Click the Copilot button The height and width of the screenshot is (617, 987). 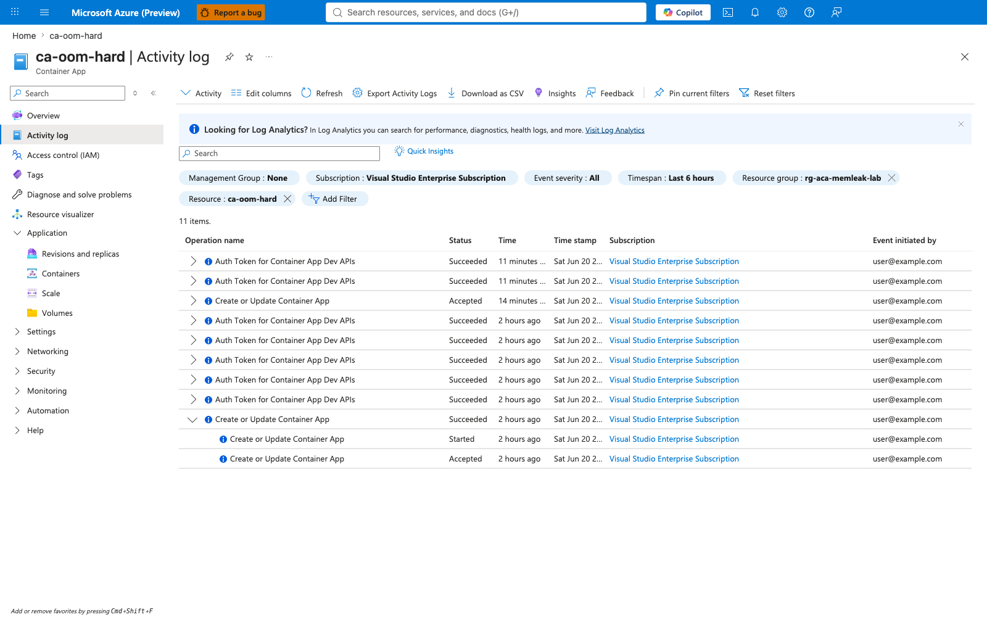pyautogui.click(x=683, y=12)
